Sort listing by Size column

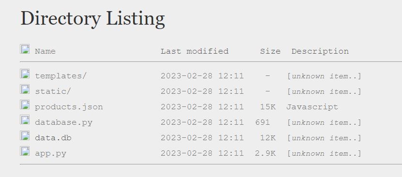[x=270, y=51]
